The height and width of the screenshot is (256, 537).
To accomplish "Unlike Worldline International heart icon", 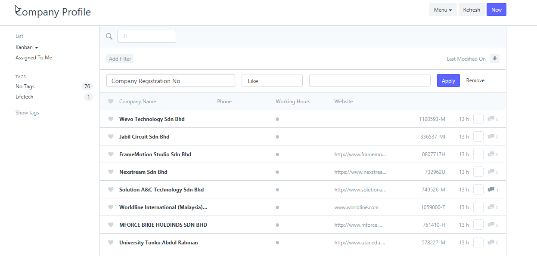I will [111, 207].
